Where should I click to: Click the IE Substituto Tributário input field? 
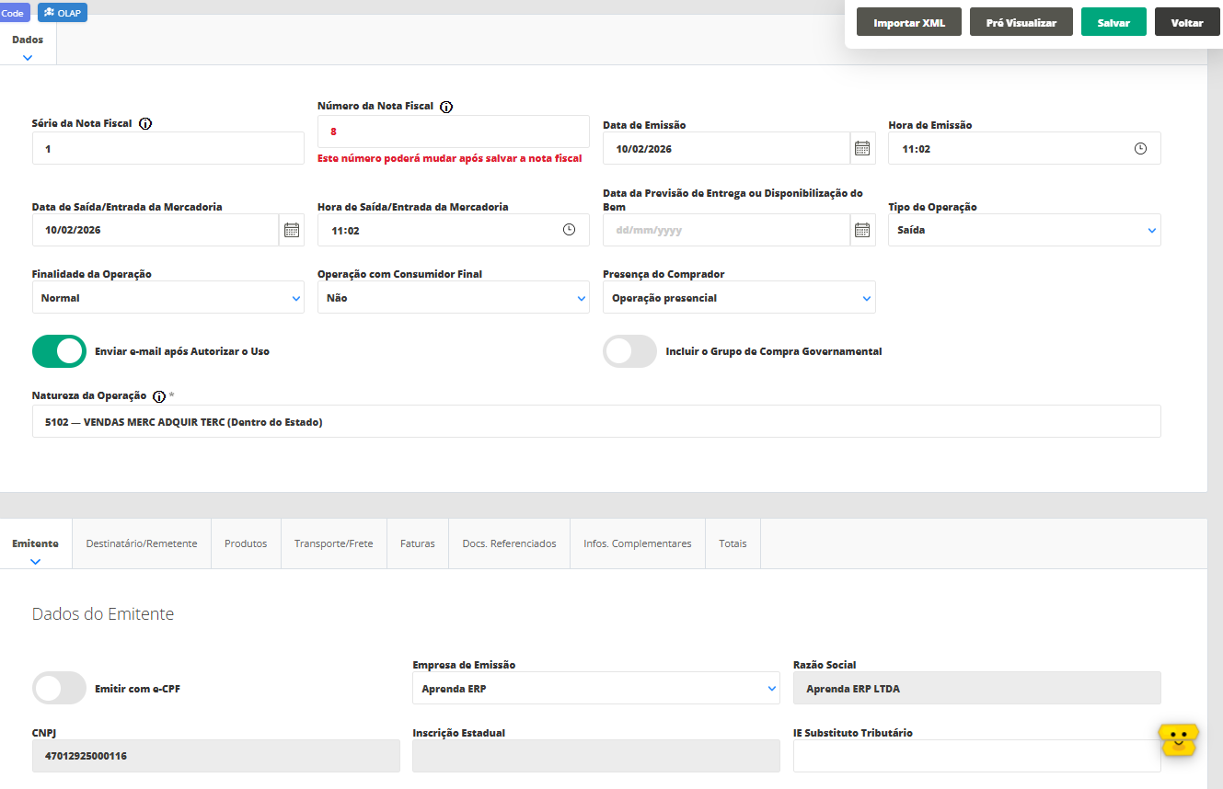[x=976, y=756]
